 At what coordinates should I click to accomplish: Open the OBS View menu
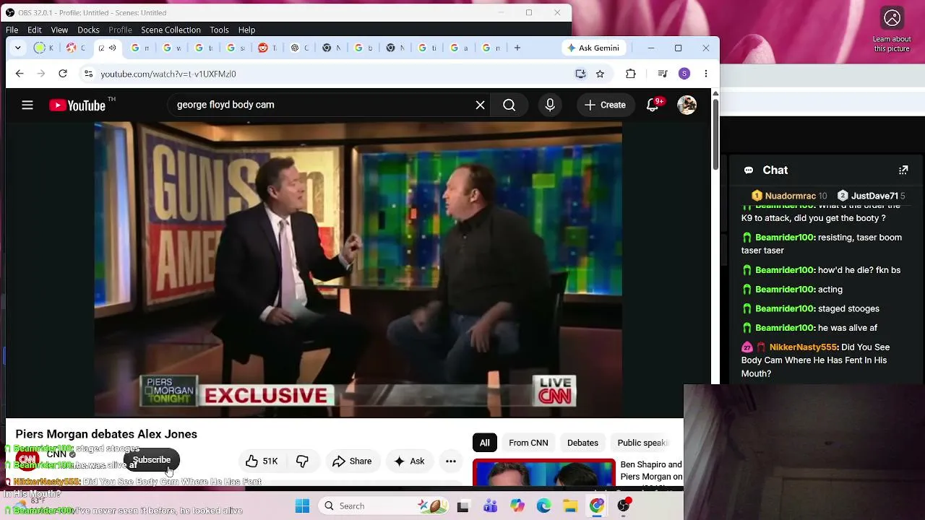tap(59, 30)
